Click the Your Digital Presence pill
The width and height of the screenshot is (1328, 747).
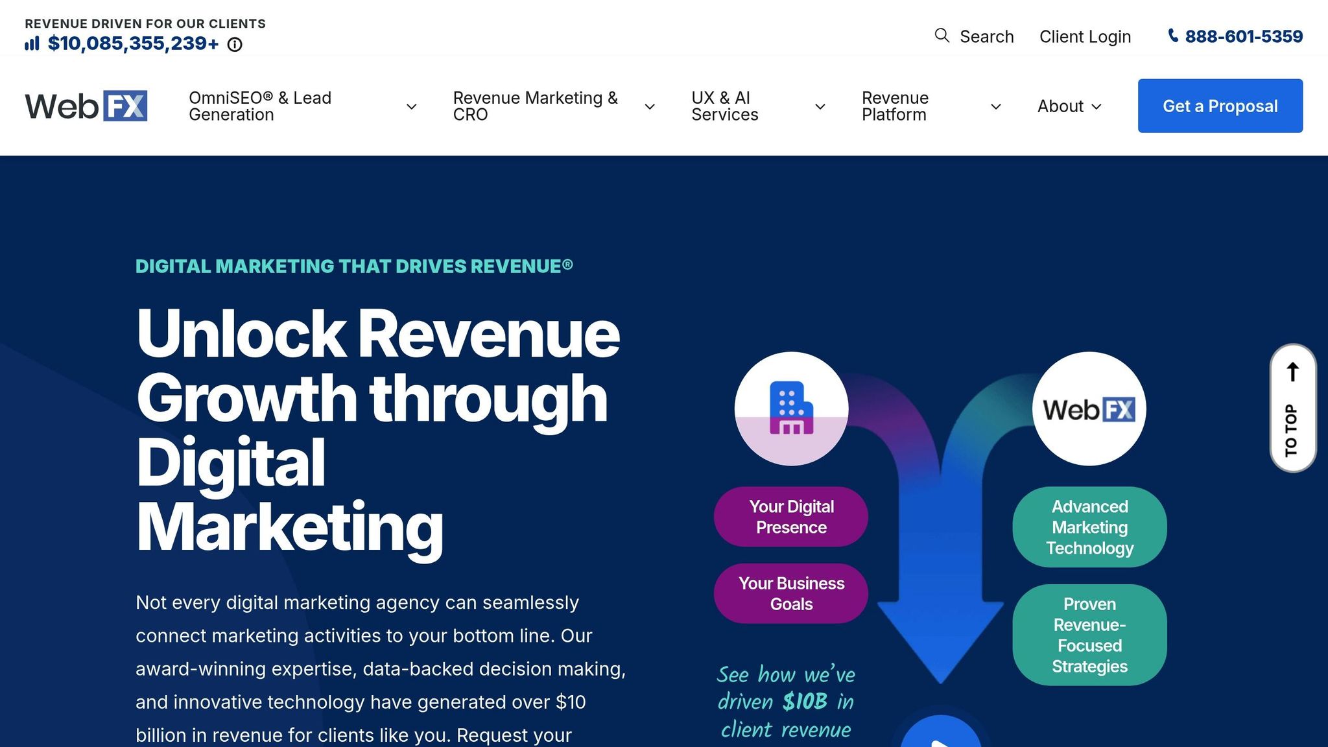coord(790,517)
